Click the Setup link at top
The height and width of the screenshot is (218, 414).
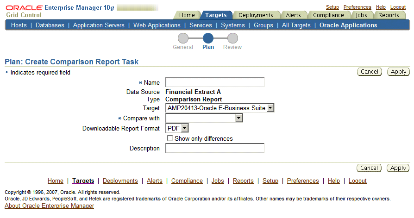point(332,7)
